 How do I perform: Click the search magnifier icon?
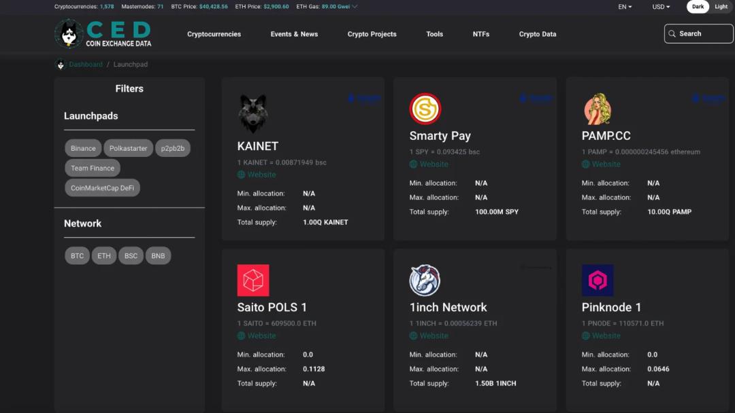[672, 34]
